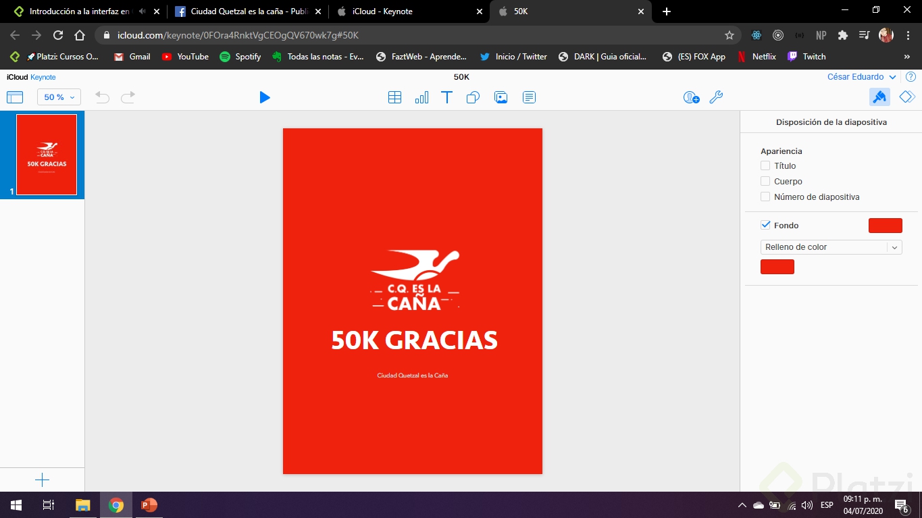Insert a shape
Image resolution: width=922 pixels, height=518 pixels.
tap(472, 97)
